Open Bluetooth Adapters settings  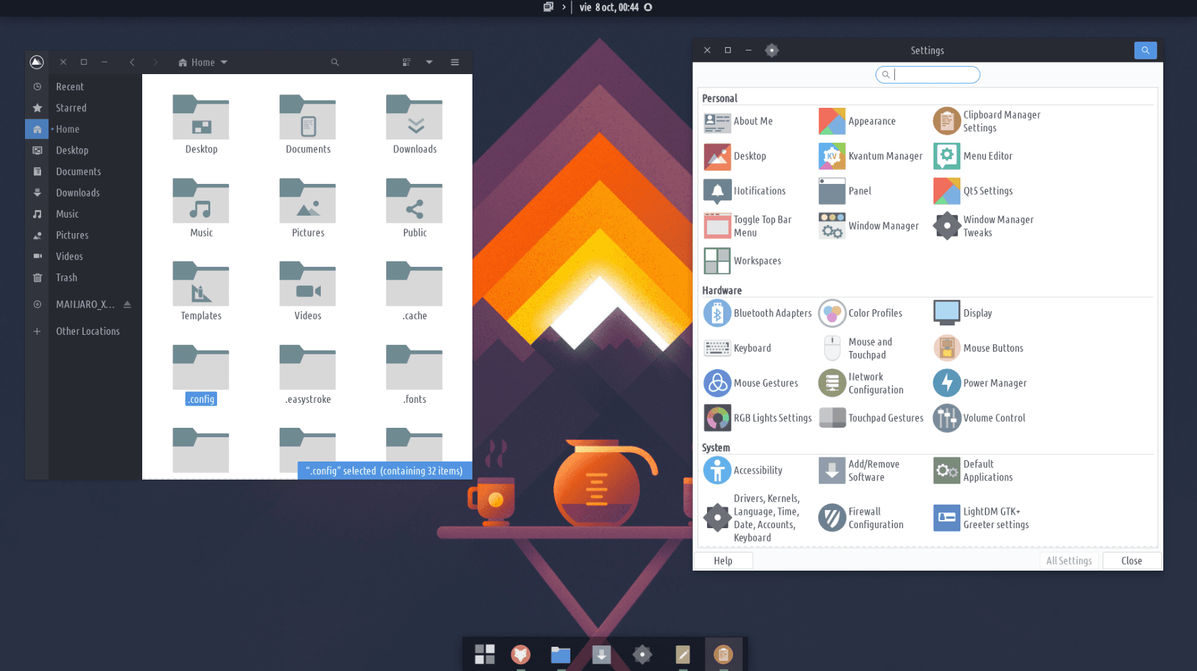click(x=758, y=313)
